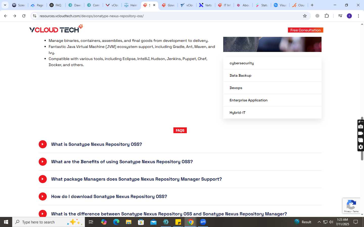Open the Mail app from the taskbar

click(153, 222)
